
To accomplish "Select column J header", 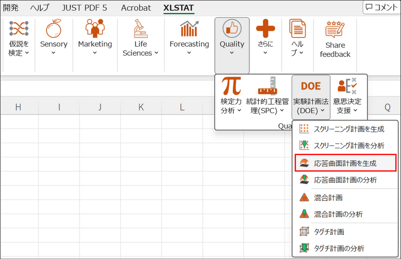I will coord(100,107).
